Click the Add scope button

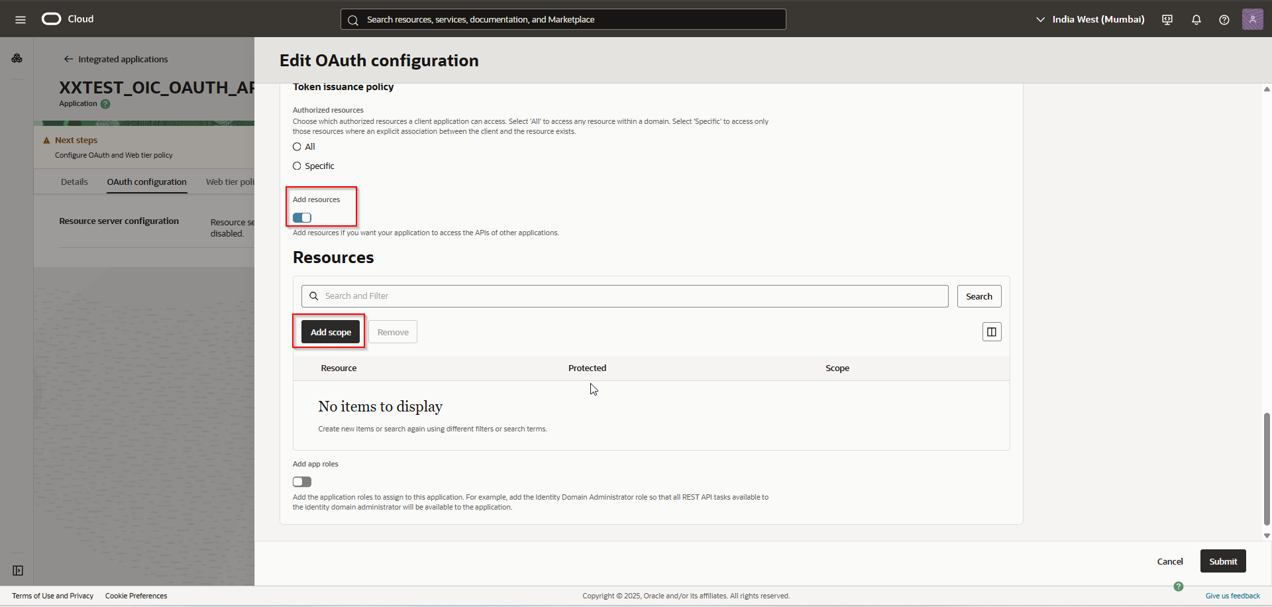(x=330, y=331)
